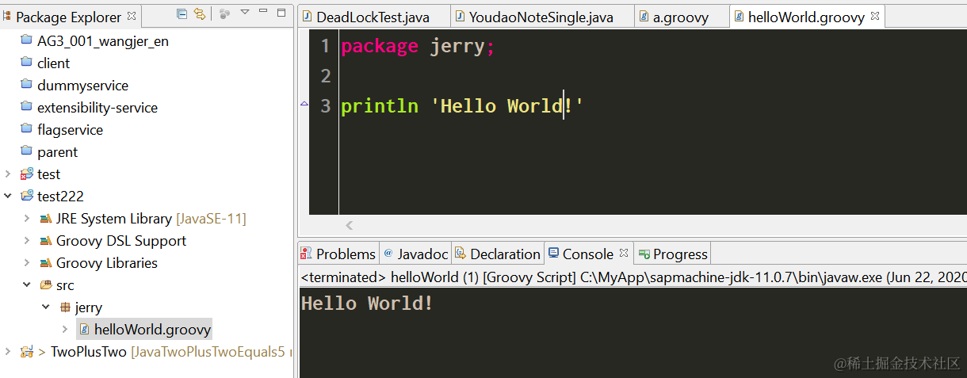Select the flagservice project label

pyautogui.click(x=70, y=129)
